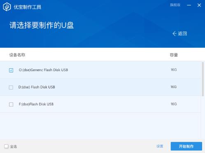Click the device list vertical scrollbar
The image size is (205, 153).
203,79
